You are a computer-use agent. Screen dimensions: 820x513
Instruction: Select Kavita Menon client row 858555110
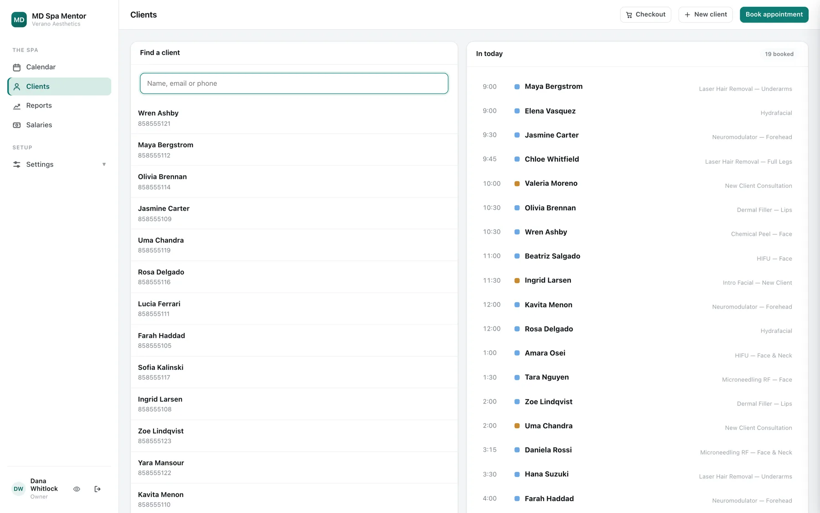pyautogui.click(x=294, y=498)
